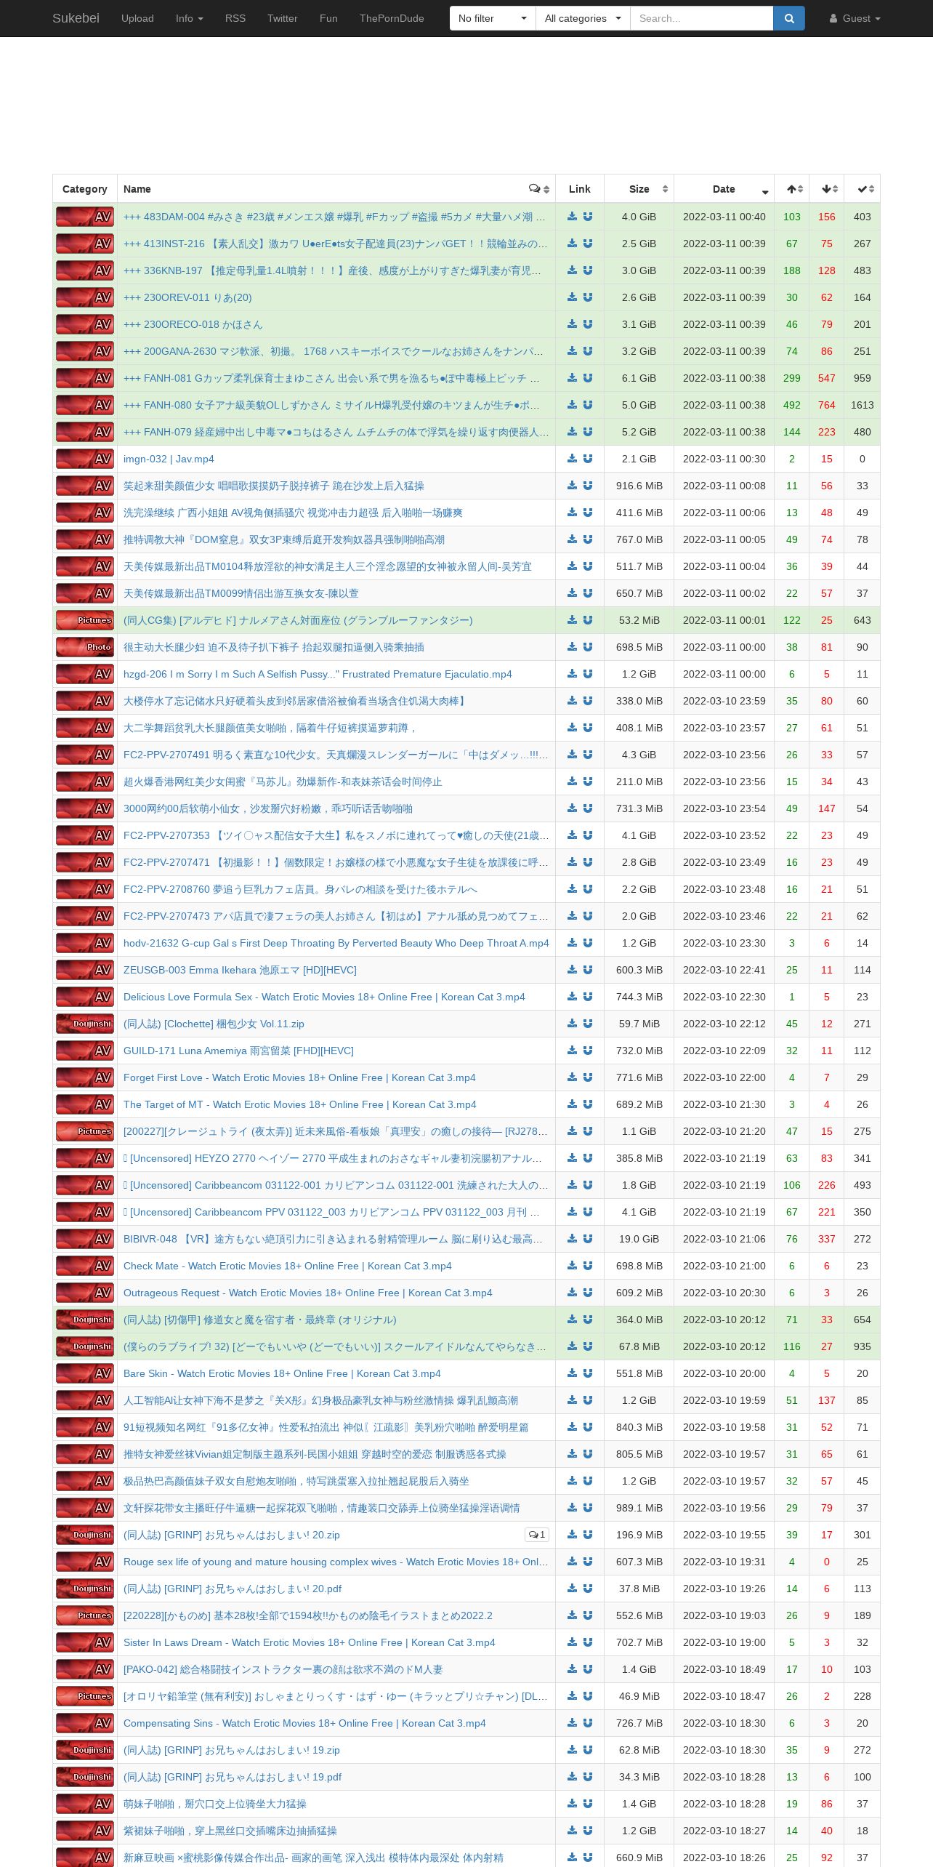Click the Category column header

(x=85, y=189)
